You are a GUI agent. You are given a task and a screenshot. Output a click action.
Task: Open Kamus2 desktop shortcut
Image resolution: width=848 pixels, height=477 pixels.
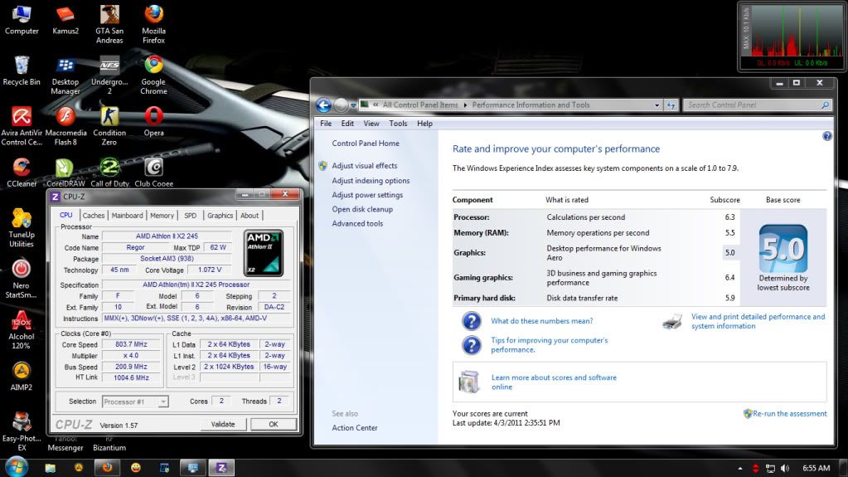point(65,19)
